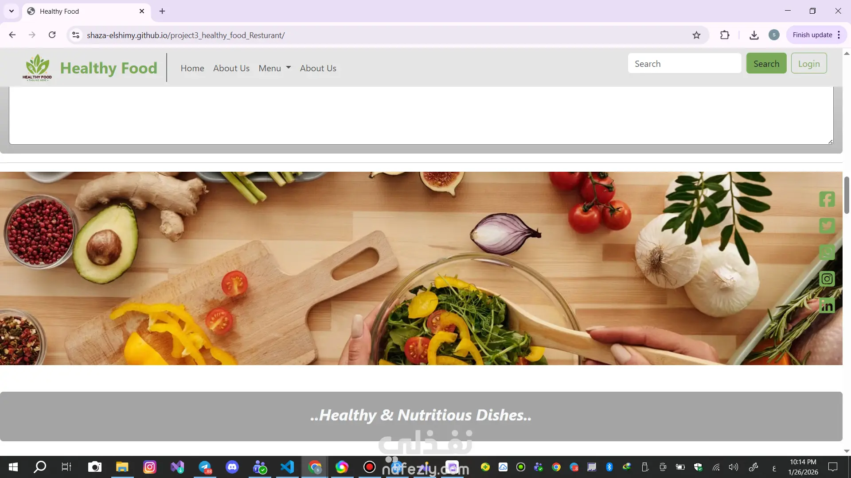Open Visual Studio Code from the taskbar

[x=287, y=467]
